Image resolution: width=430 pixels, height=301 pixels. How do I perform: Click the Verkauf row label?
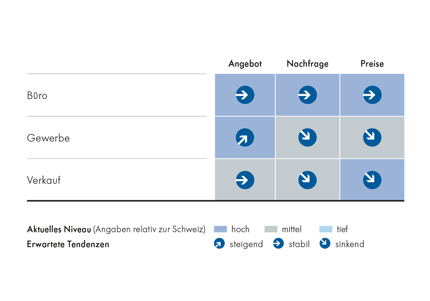point(44,180)
